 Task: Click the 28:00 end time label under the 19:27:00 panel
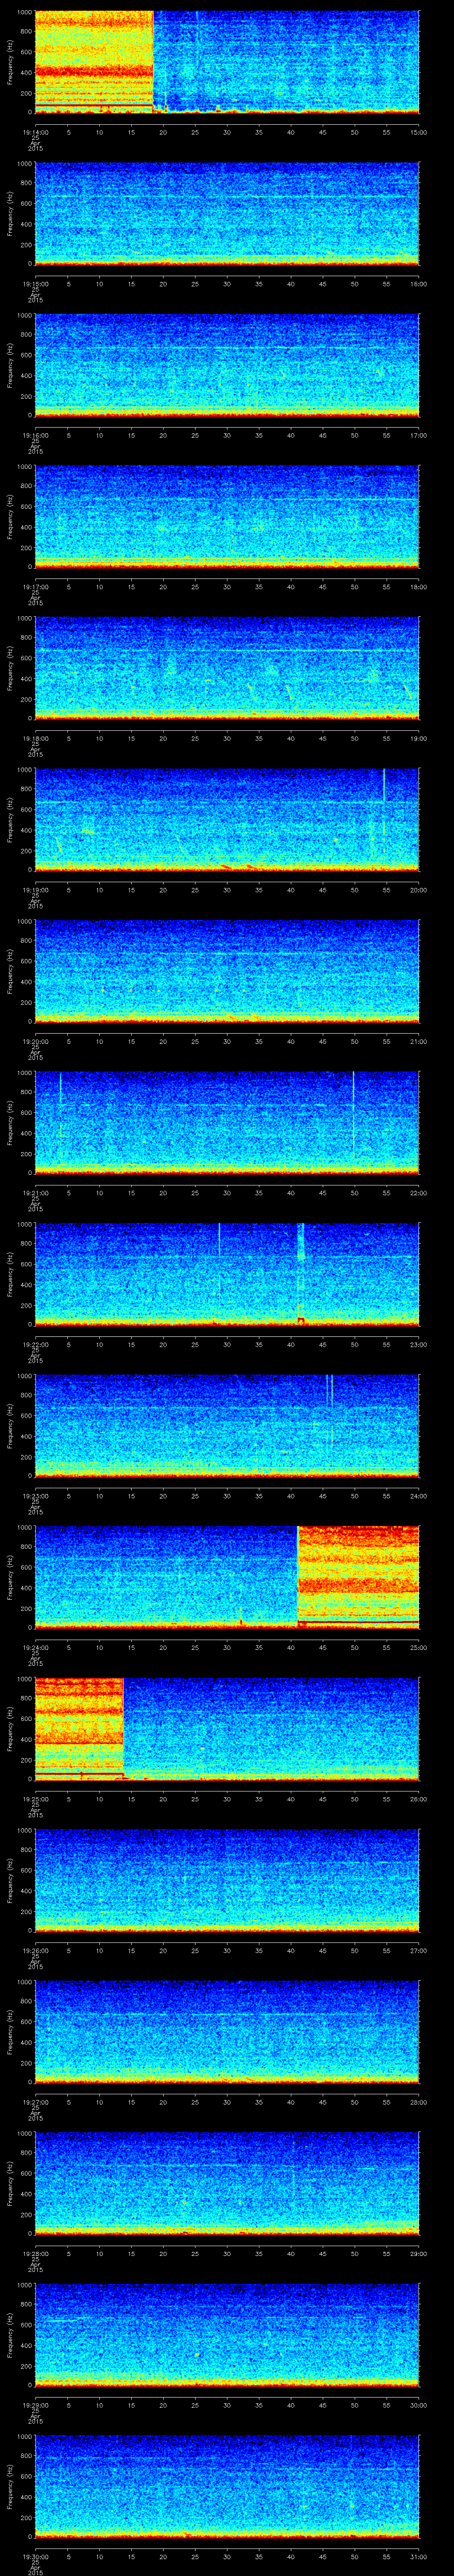[419, 2102]
